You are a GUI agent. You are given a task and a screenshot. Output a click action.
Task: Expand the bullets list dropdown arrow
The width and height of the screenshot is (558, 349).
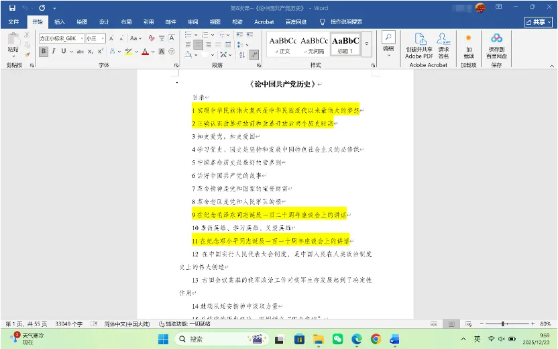point(196,35)
